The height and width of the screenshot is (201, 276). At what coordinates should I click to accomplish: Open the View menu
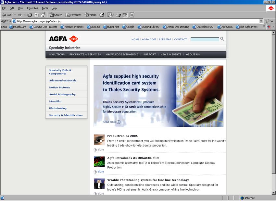20,8
